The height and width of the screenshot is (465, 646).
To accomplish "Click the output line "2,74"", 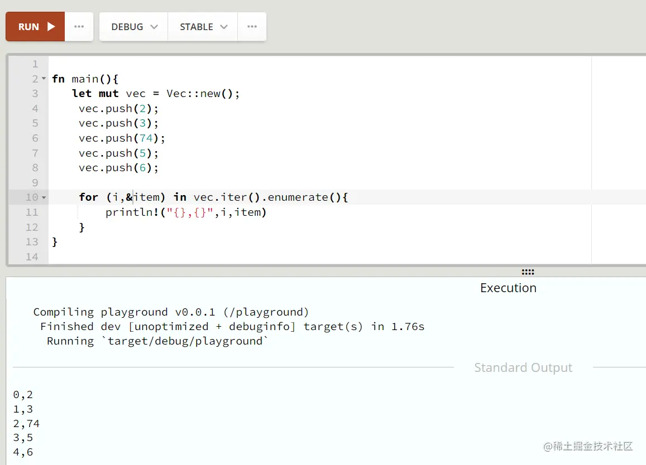I will point(26,424).
